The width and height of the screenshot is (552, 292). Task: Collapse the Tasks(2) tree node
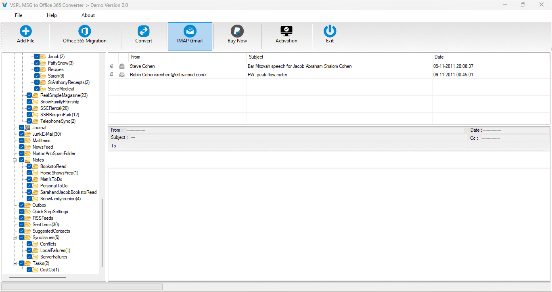point(15,263)
